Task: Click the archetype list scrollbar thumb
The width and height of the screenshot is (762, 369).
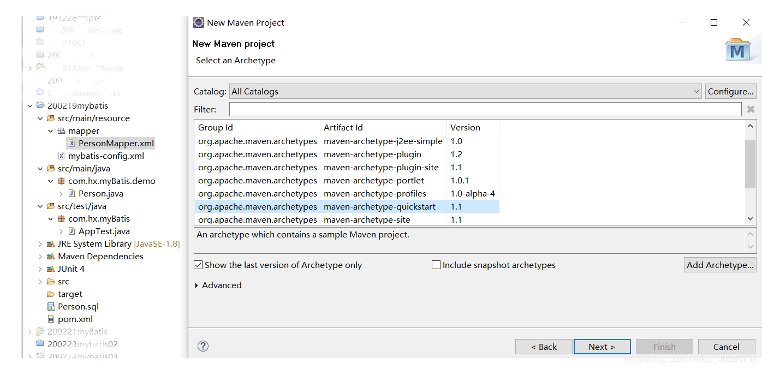Action: pos(751,164)
